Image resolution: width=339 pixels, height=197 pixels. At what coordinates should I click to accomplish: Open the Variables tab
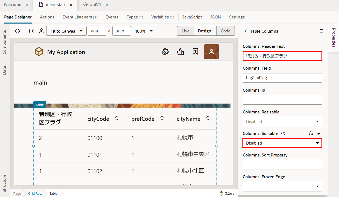[x=162, y=17]
